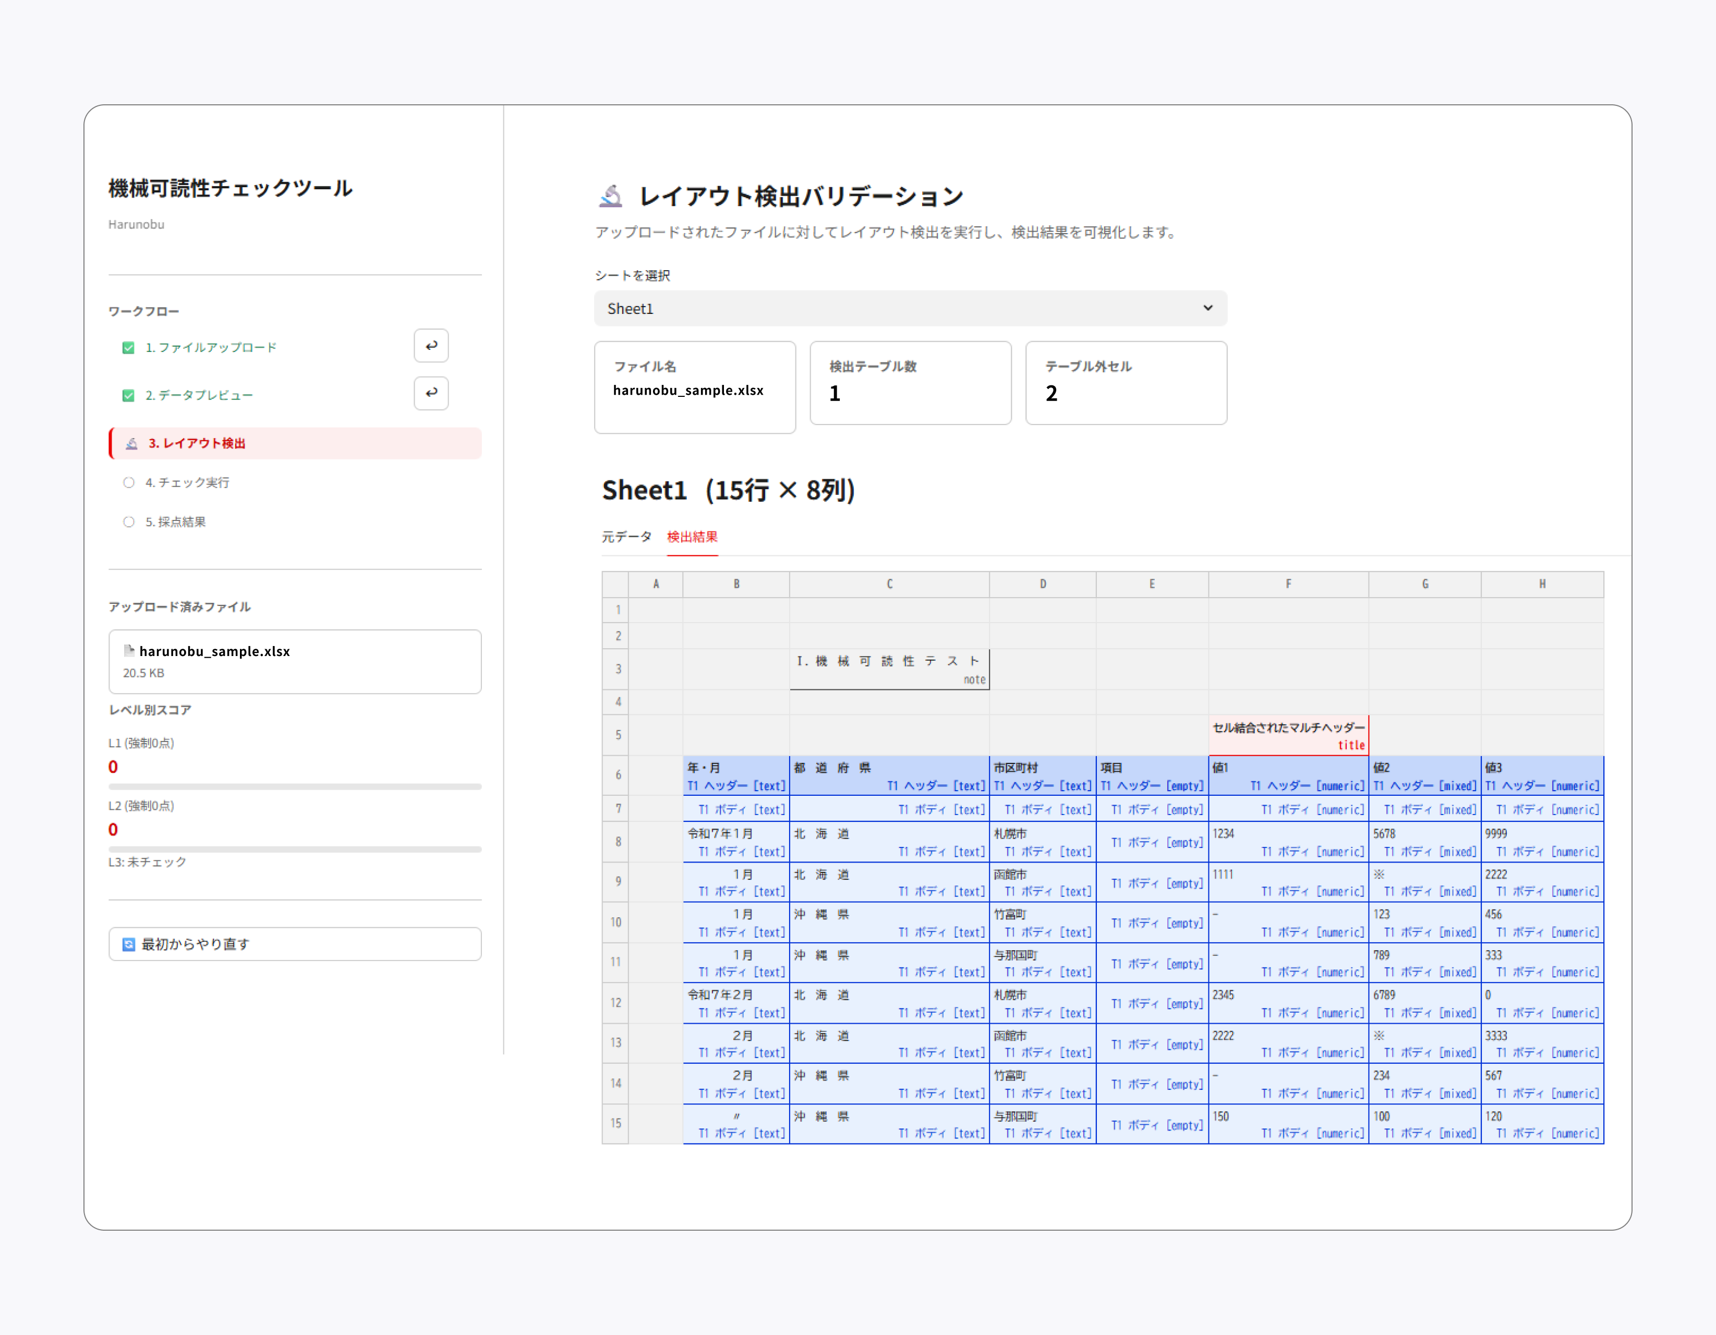Select the 4. チェック実行 radio step
Screen dimensions: 1716x1335
coord(129,482)
